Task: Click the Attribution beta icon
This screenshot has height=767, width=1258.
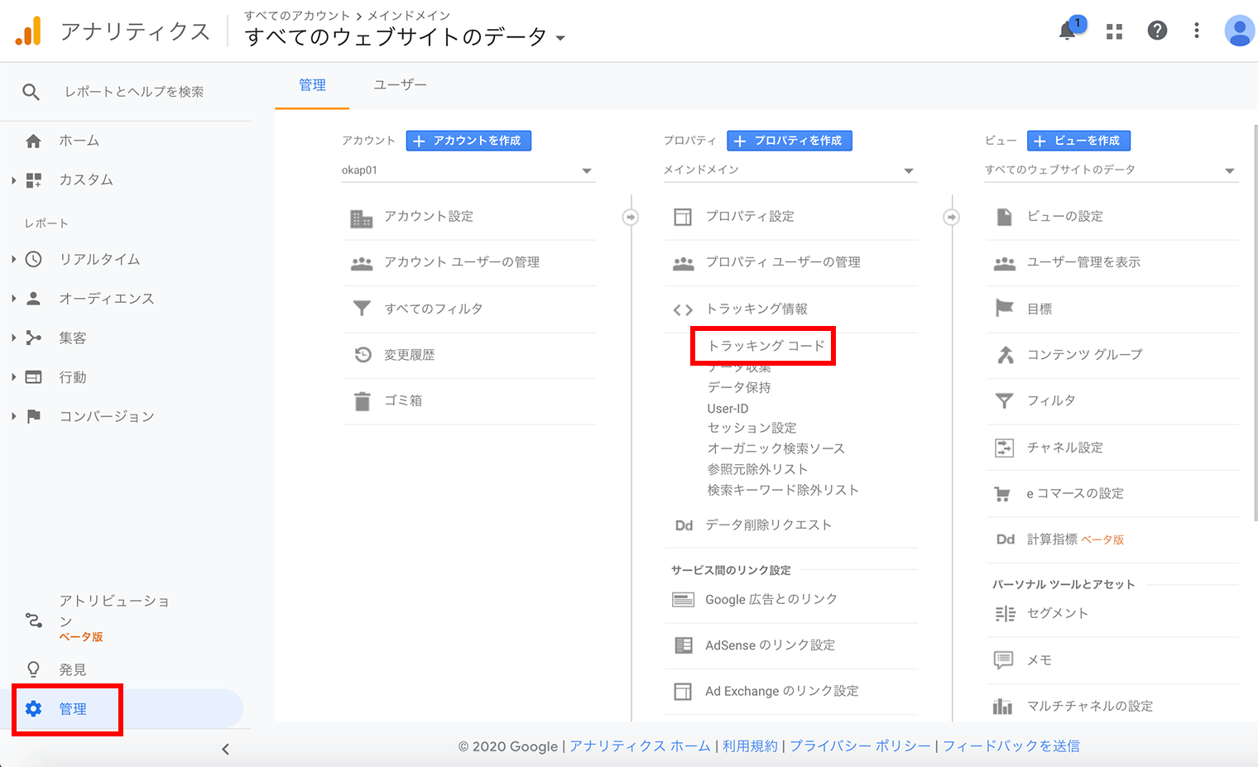Action: 33,620
